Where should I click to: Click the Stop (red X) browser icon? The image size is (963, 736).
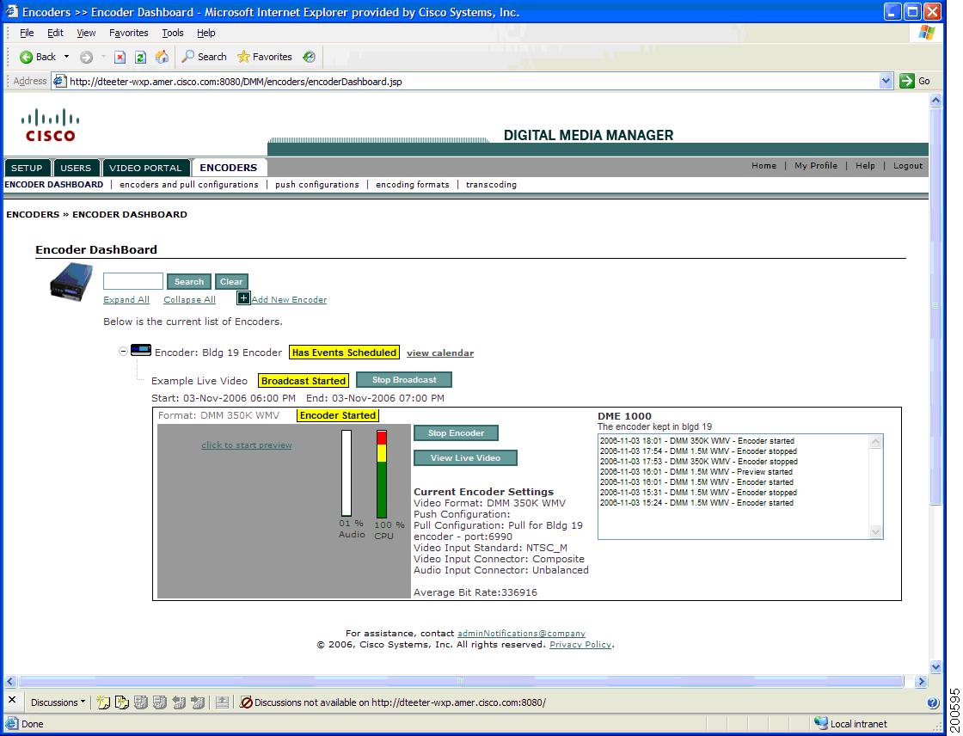click(x=119, y=57)
